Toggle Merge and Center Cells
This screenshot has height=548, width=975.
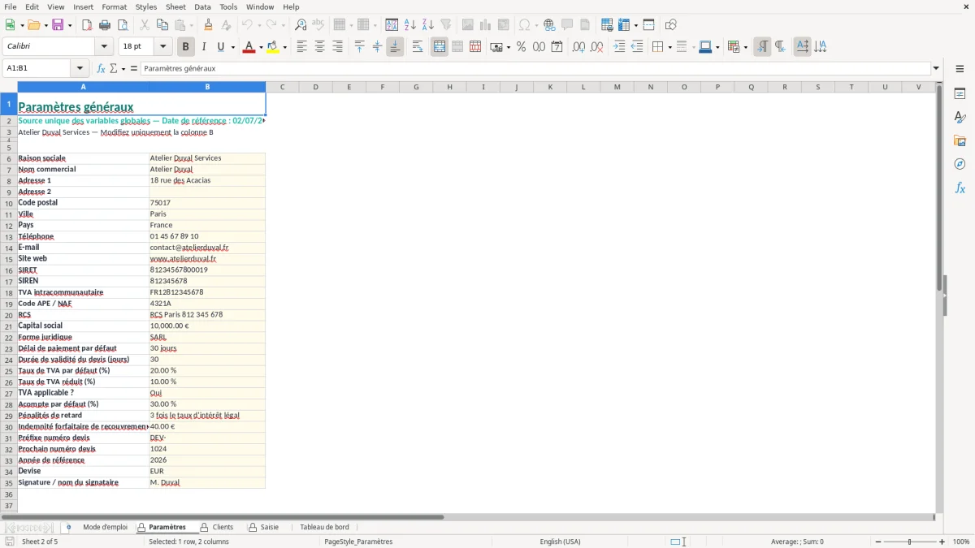440,47
